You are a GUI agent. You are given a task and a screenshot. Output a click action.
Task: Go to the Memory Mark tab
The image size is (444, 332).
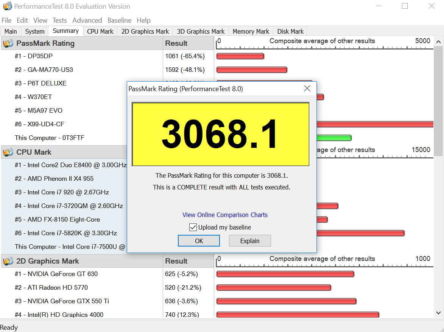click(251, 31)
